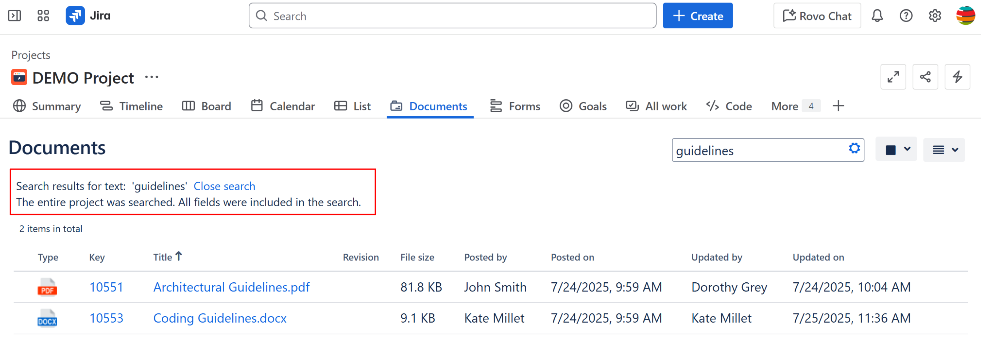Click the blue Create button

coord(697,16)
